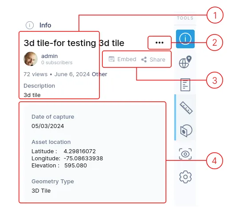This screenshot has width=235, height=213.
Task: Open the admin user profile link
Action: (50, 56)
